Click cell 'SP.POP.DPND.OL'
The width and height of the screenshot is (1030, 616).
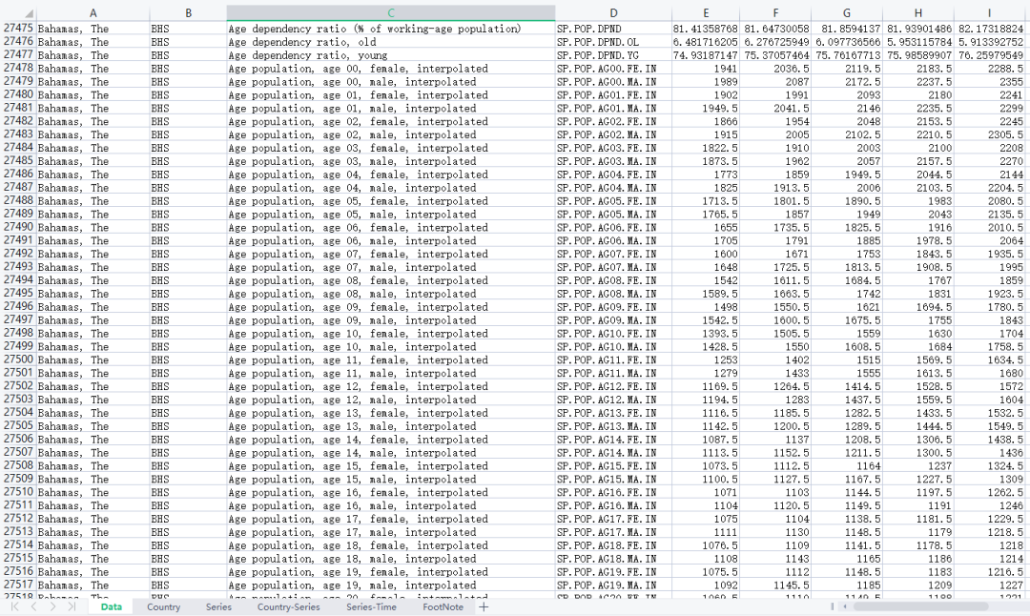[613, 42]
